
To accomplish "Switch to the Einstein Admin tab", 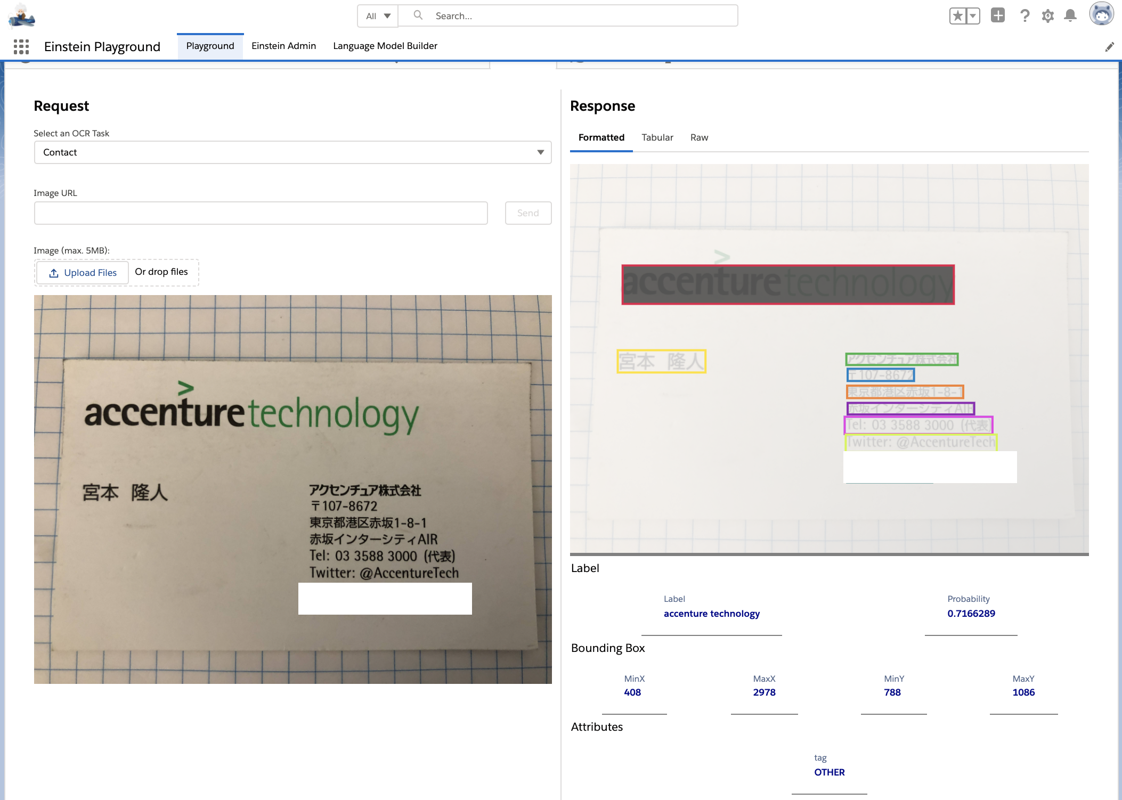I will (283, 46).
